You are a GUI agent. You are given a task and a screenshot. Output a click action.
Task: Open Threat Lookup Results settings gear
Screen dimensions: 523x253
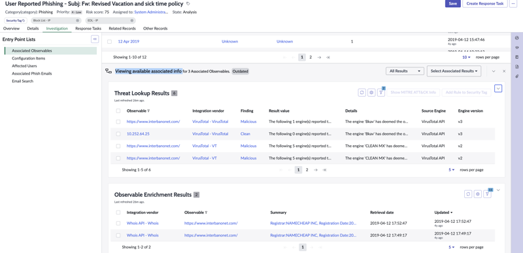coord(371,93)
